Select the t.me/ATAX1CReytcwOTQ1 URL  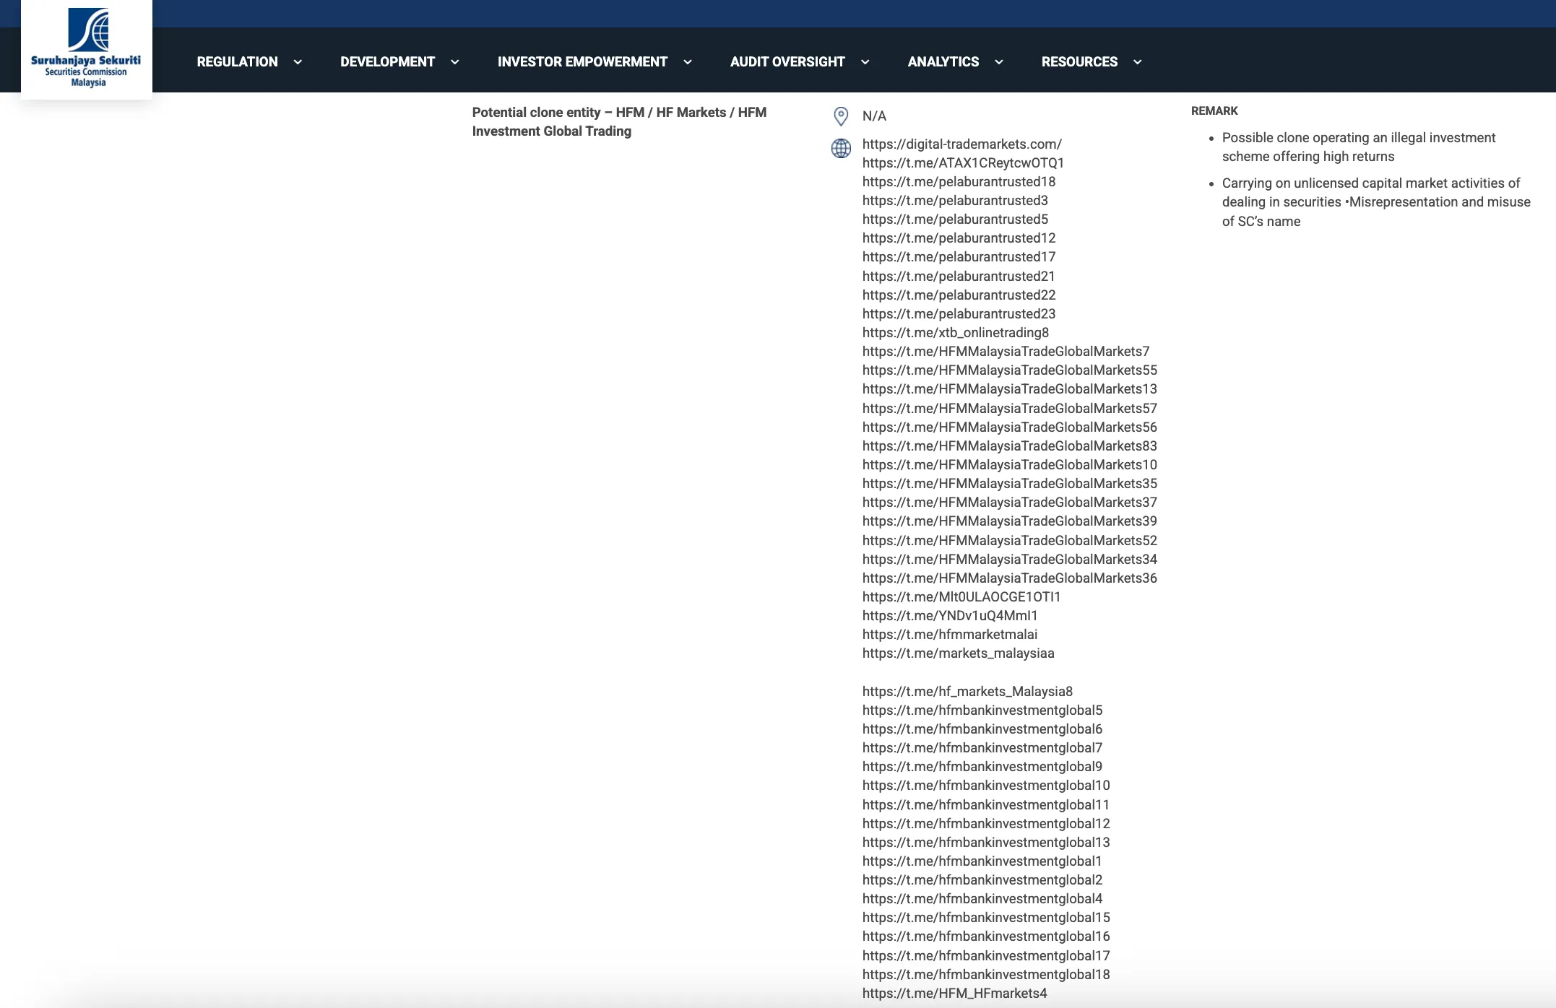(964, 163)
